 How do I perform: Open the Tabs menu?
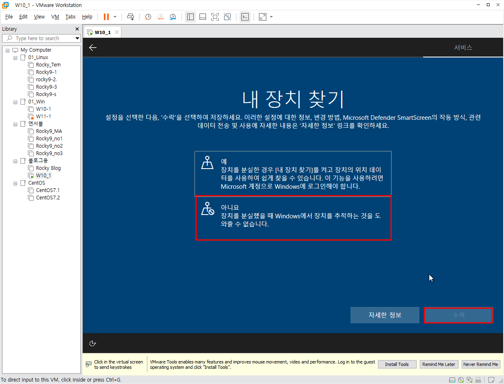tap(71, 17)
